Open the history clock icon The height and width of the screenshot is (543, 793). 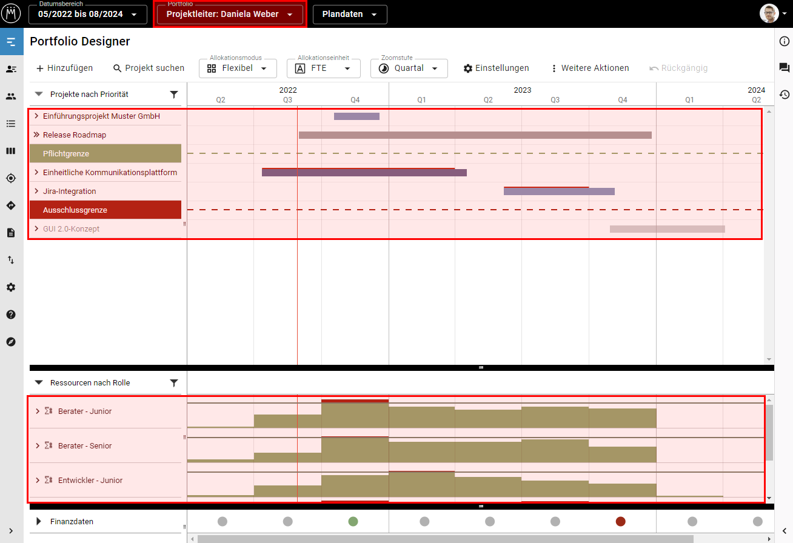point(784,95)
